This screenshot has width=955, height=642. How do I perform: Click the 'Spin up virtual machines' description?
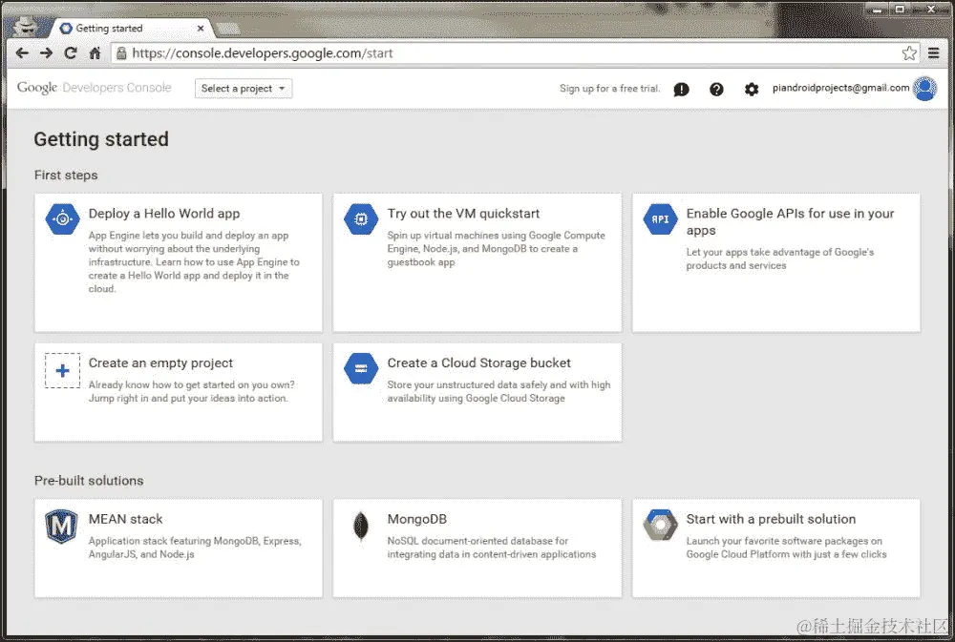point(496,248)
